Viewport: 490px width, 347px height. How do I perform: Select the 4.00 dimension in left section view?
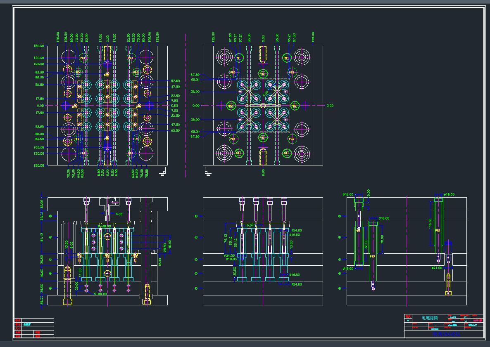pyautogui.click(x=119, y=214)
